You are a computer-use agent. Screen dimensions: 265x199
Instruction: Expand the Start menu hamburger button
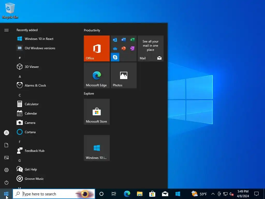[6, 30]
